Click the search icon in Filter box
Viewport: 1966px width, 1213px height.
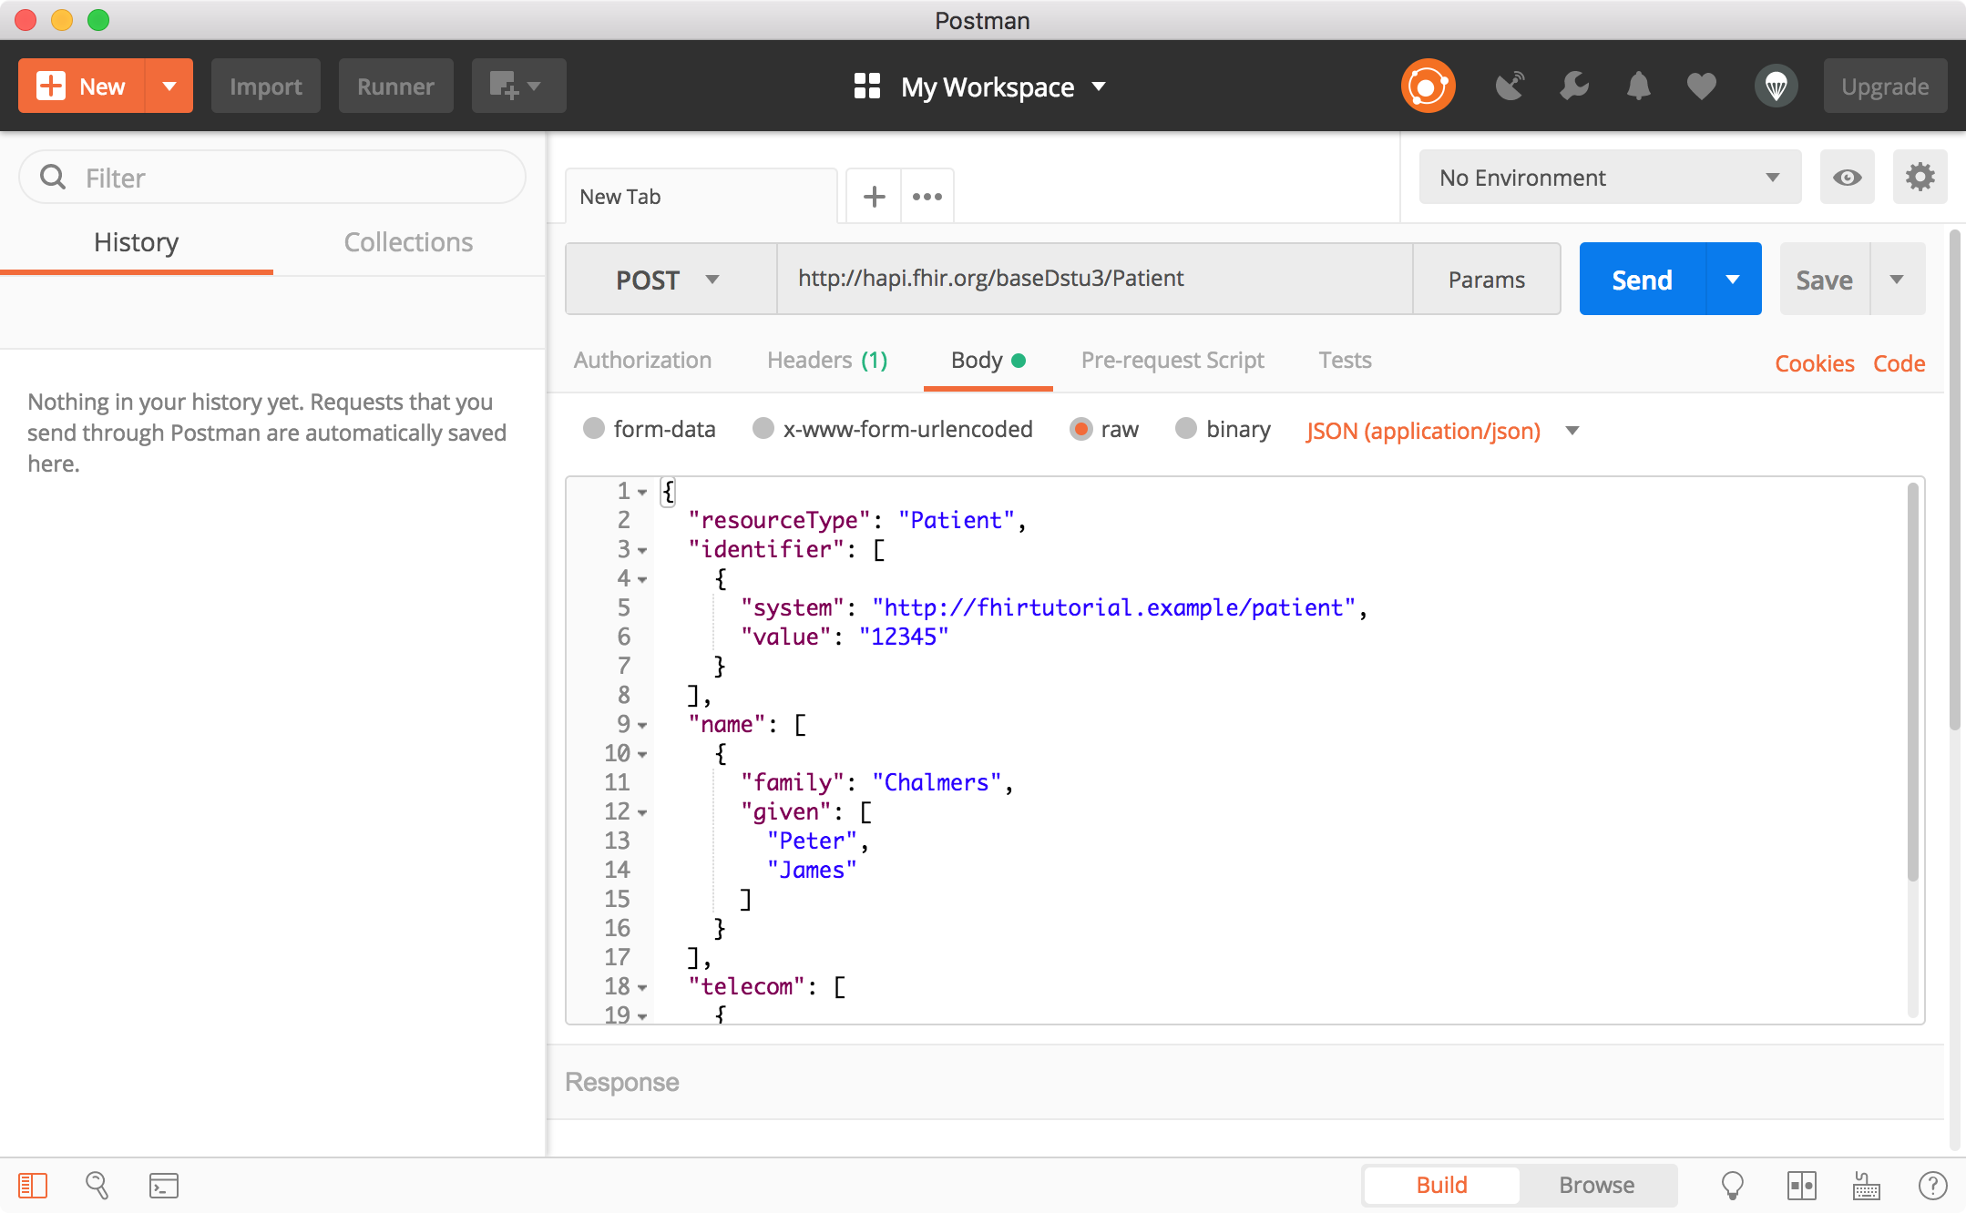(x=54, y=177)
